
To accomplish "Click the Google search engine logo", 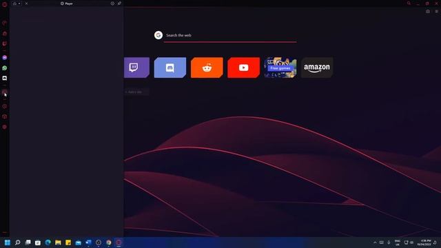I will pyautogui.click(x=158, y=35).
